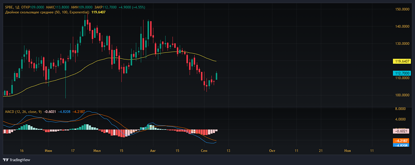
Task: Click the 100.0000 price axis label
Action: (x=402, y=95)
